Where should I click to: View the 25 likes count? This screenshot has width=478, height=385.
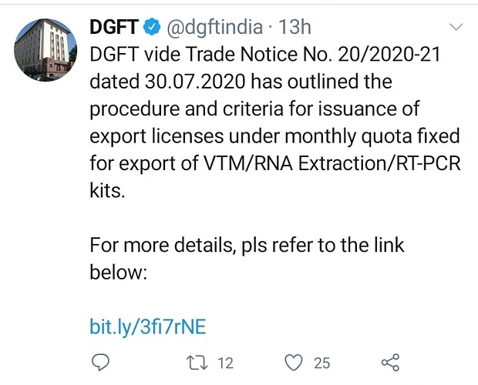pyautogui.click(x=322, y=363)
